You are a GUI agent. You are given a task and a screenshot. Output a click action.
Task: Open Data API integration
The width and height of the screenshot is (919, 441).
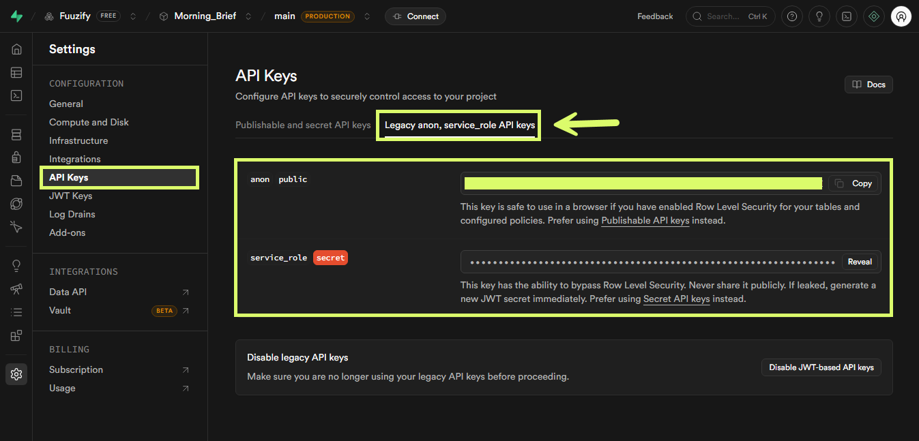click(68, 292)
